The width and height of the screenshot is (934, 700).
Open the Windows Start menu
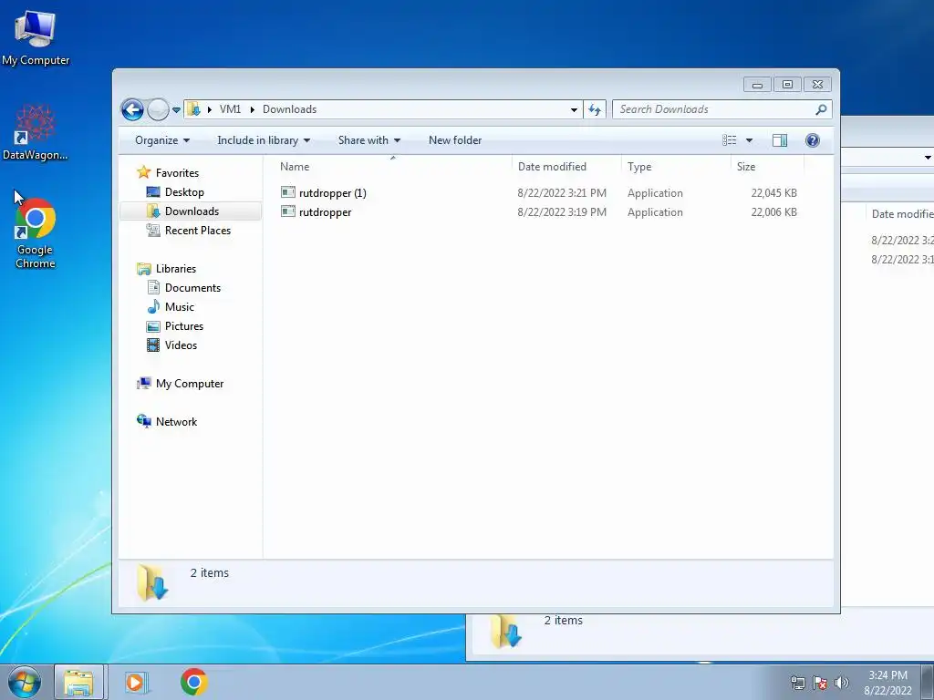(25, 682)
